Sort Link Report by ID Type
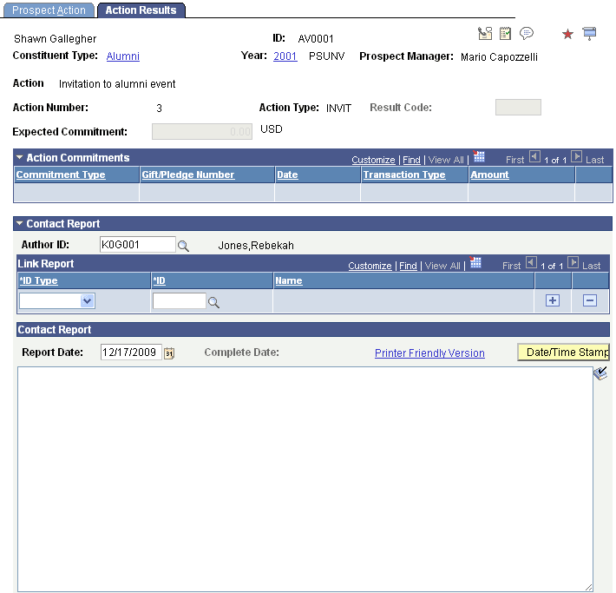The image size is (616, 593). (x=38, y=280)
